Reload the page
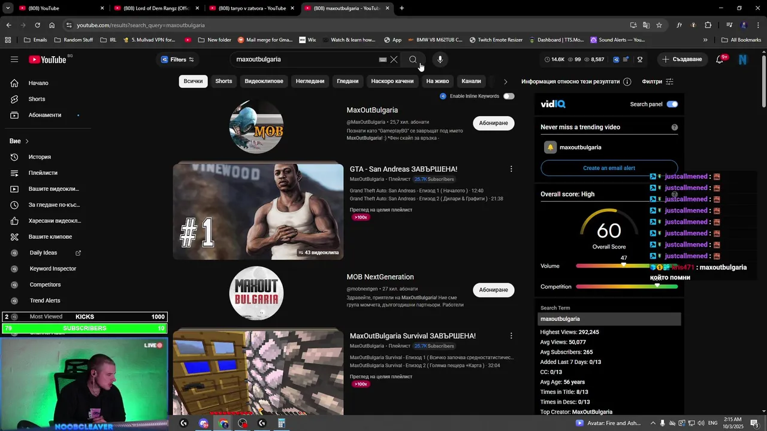 [x=37, y=25]
